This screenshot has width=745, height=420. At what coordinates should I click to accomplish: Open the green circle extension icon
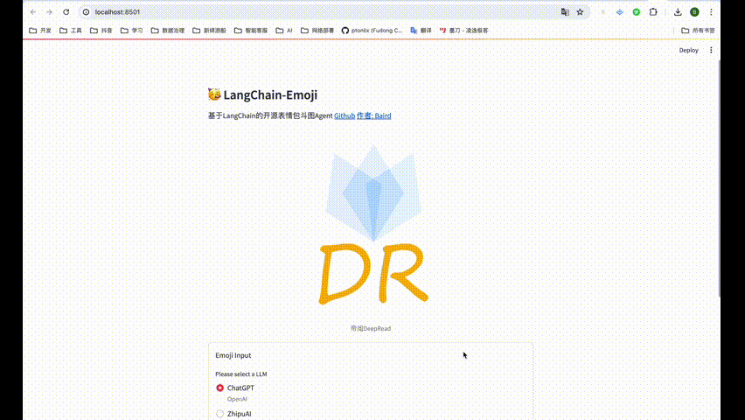pyautogui.click(x=637, y=12)
